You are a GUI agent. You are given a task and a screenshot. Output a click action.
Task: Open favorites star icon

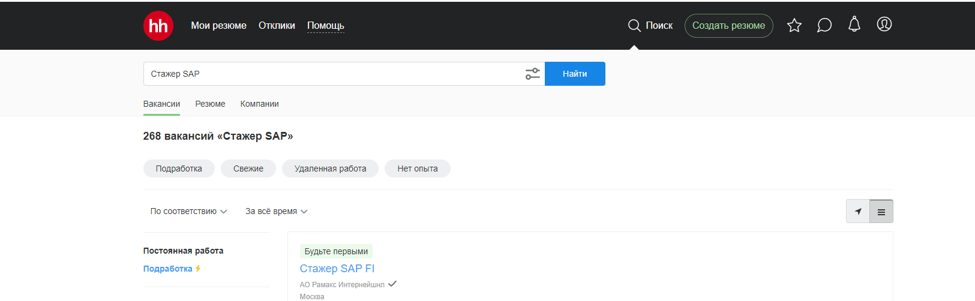(x=794, y=25)
